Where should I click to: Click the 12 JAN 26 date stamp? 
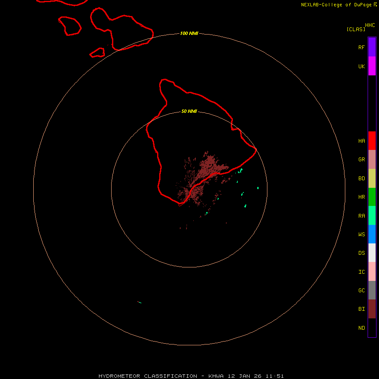click(245, 376)
